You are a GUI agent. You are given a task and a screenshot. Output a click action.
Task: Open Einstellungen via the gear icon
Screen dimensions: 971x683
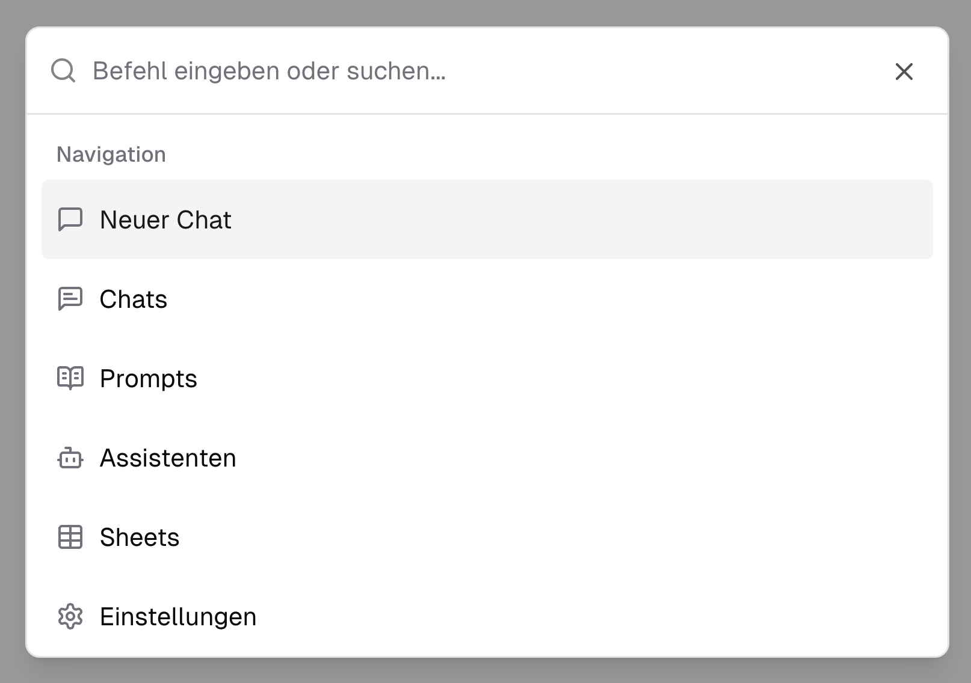pyautogui.click(x=70, y=616)
